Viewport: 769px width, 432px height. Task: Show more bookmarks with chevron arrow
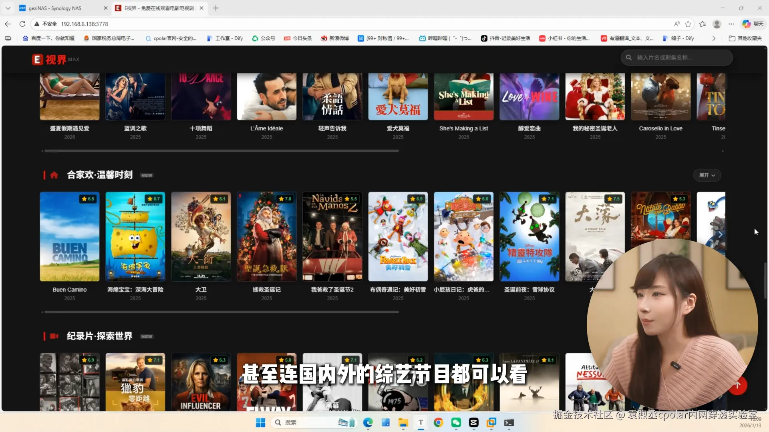(x=714, y=38)
